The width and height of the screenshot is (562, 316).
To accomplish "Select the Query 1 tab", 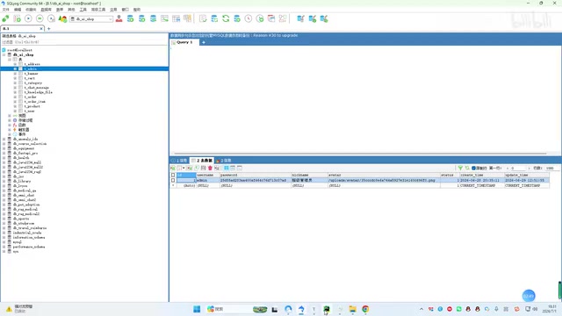I will click(x=184, y=42).
